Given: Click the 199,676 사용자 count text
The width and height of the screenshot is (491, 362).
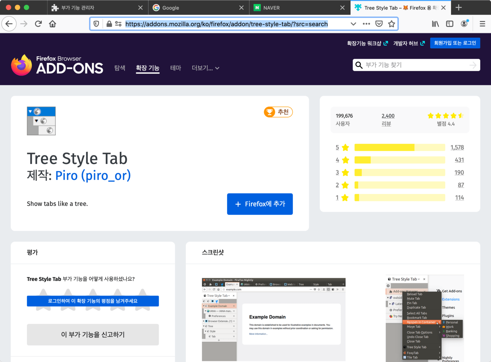Looking at the screenshot, I should pos(344,120).
